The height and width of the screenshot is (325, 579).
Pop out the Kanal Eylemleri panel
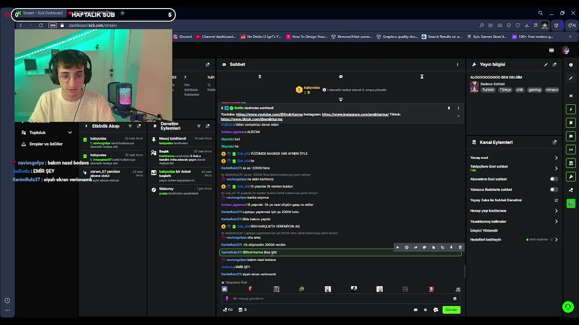pos(554,142)
